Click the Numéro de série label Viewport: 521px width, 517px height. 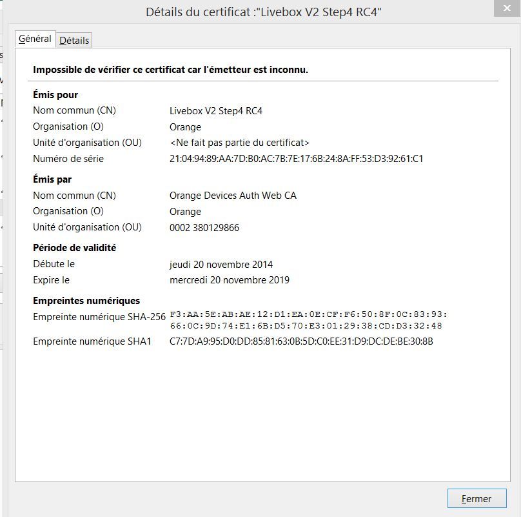pos(68,159)
